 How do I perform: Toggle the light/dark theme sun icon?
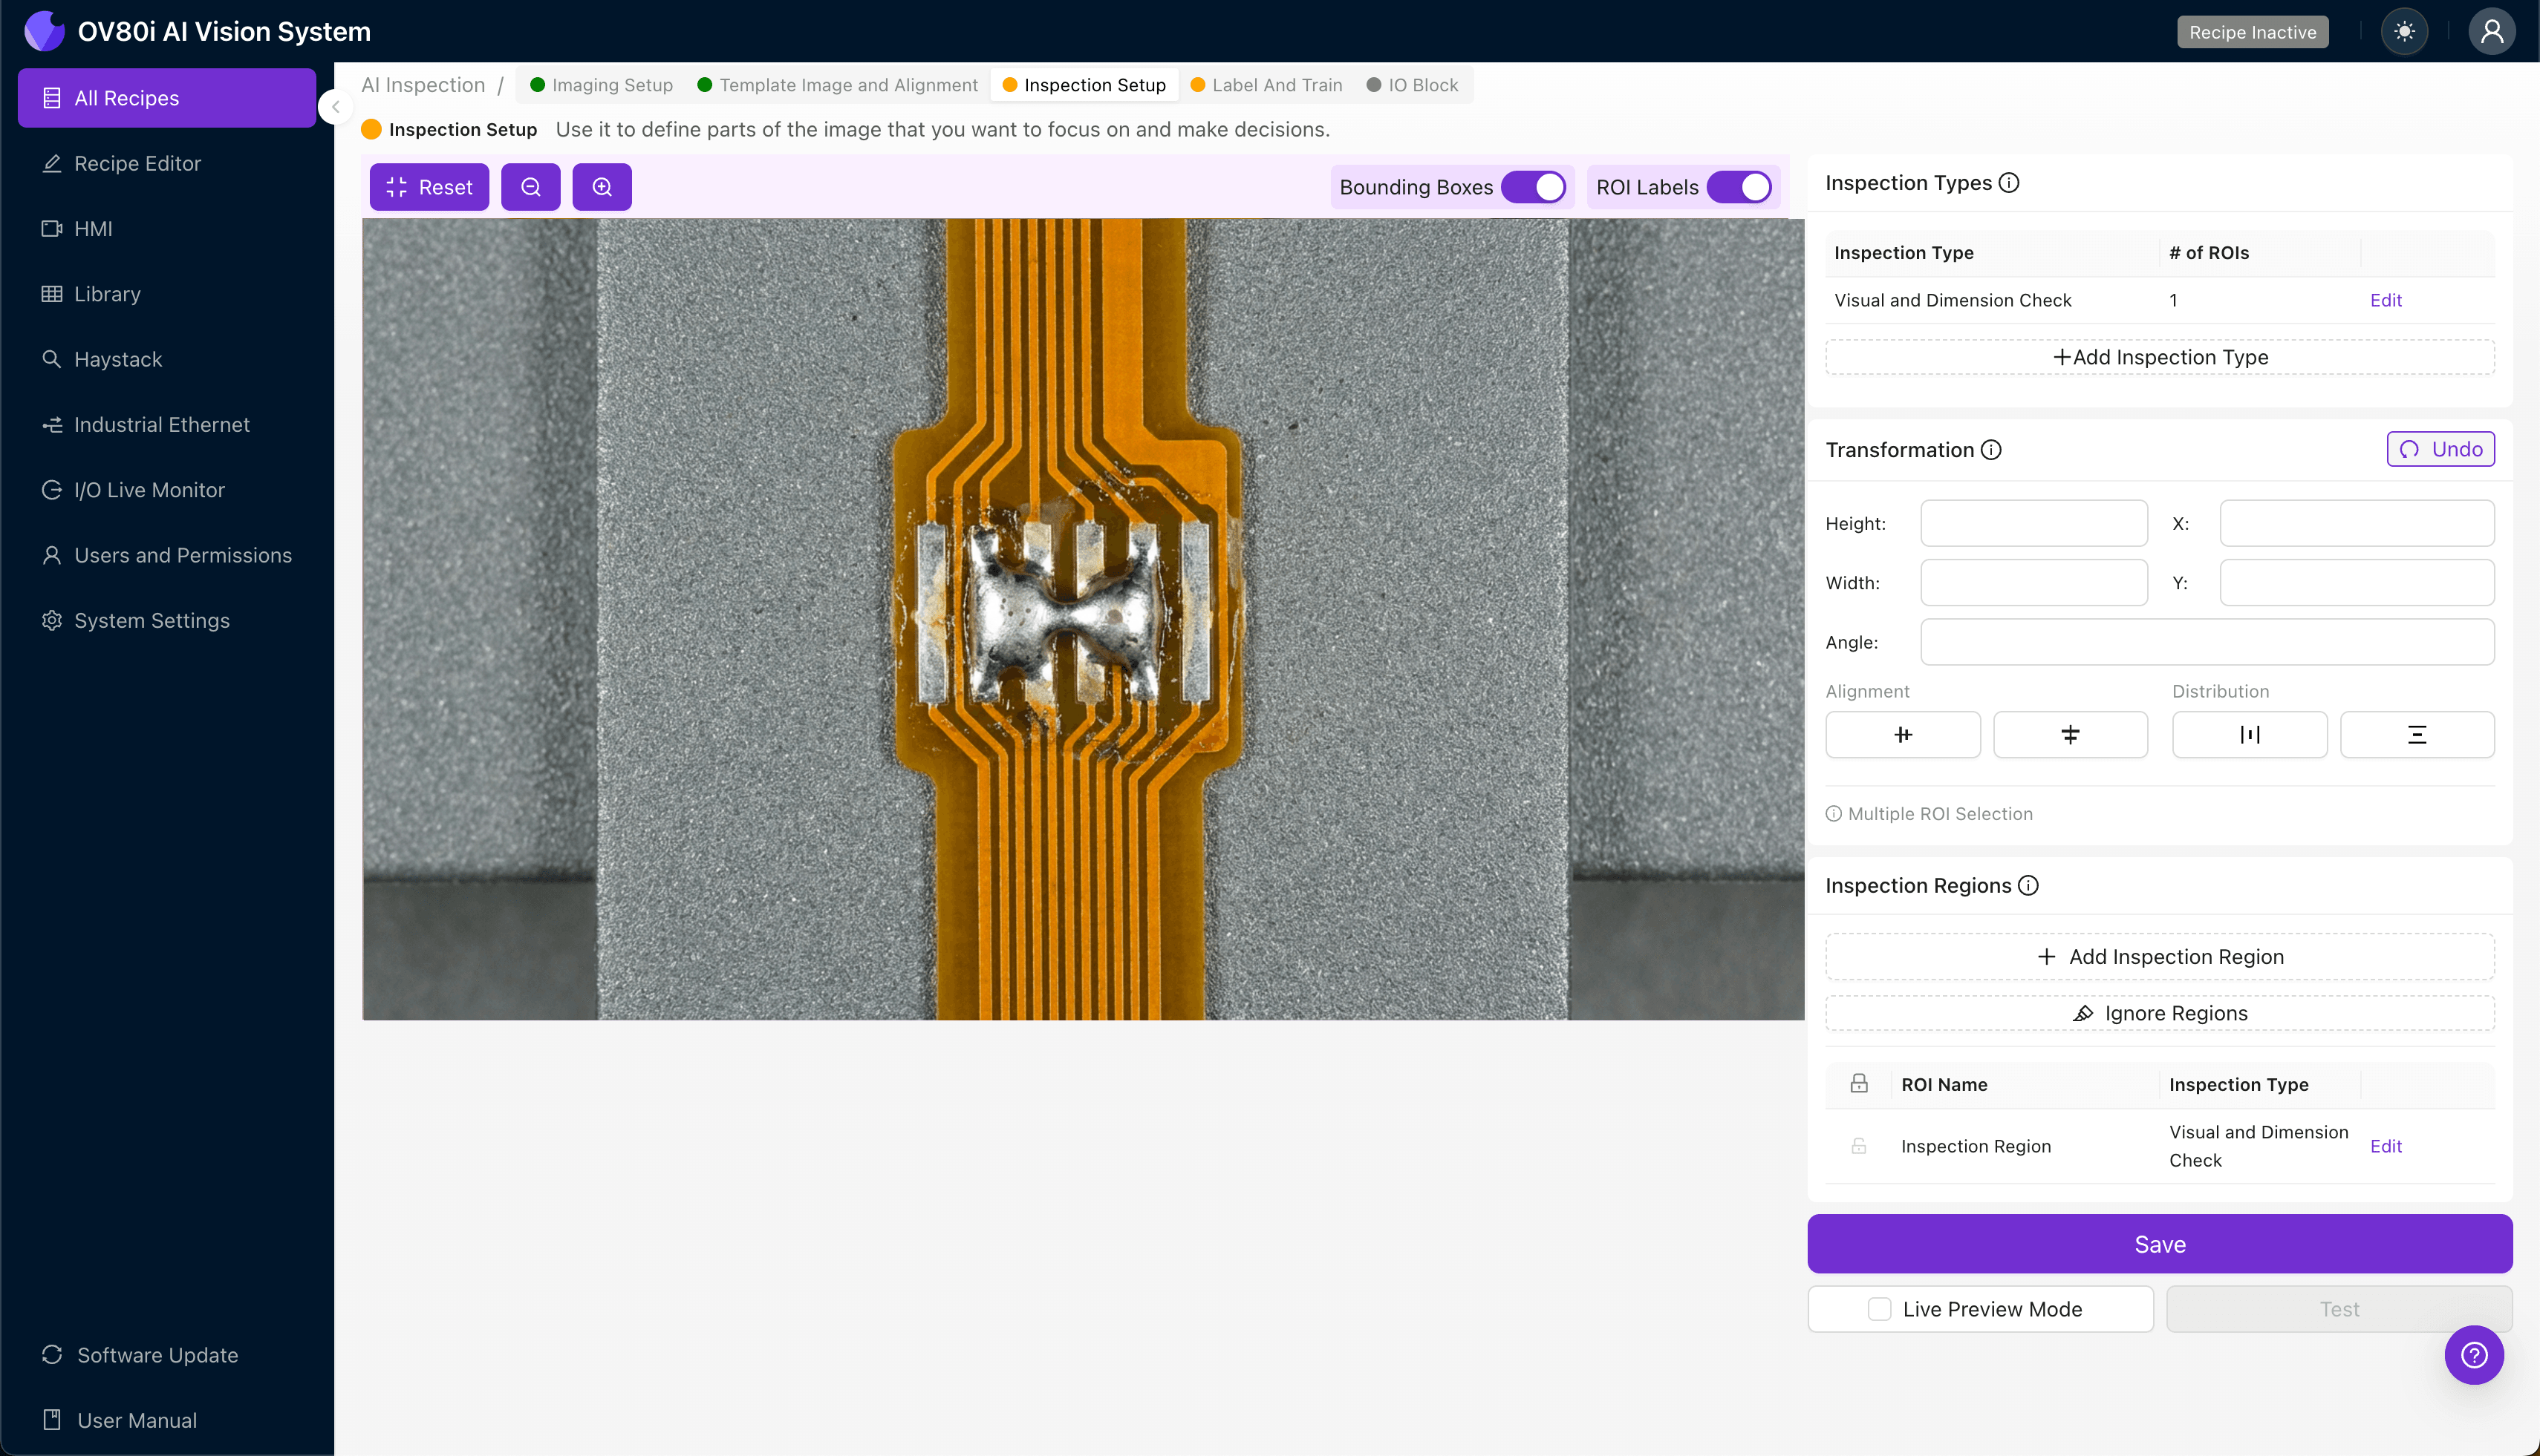[x=2404, y=32]
